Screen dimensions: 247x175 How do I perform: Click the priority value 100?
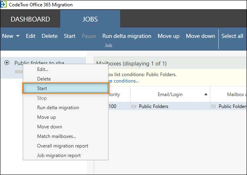click(112, 106)
